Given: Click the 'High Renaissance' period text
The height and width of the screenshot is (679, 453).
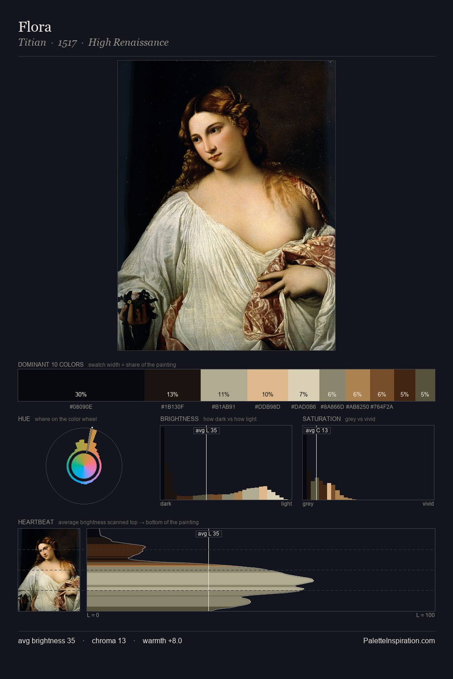Looking at the screenshot, I should click(x=128, y=43).
